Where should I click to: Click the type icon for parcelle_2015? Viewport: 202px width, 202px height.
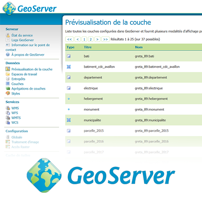coord(69,130)
